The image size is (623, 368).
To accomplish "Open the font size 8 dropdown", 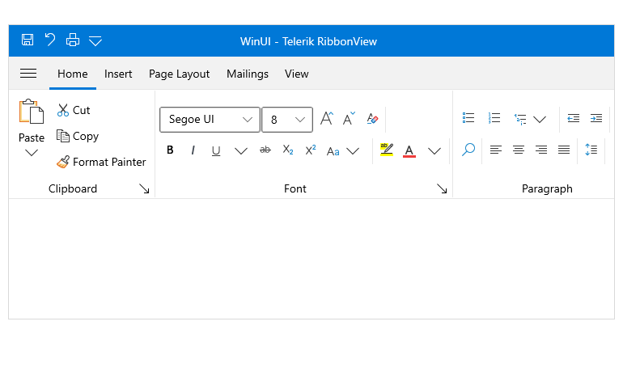I will 287,120.
